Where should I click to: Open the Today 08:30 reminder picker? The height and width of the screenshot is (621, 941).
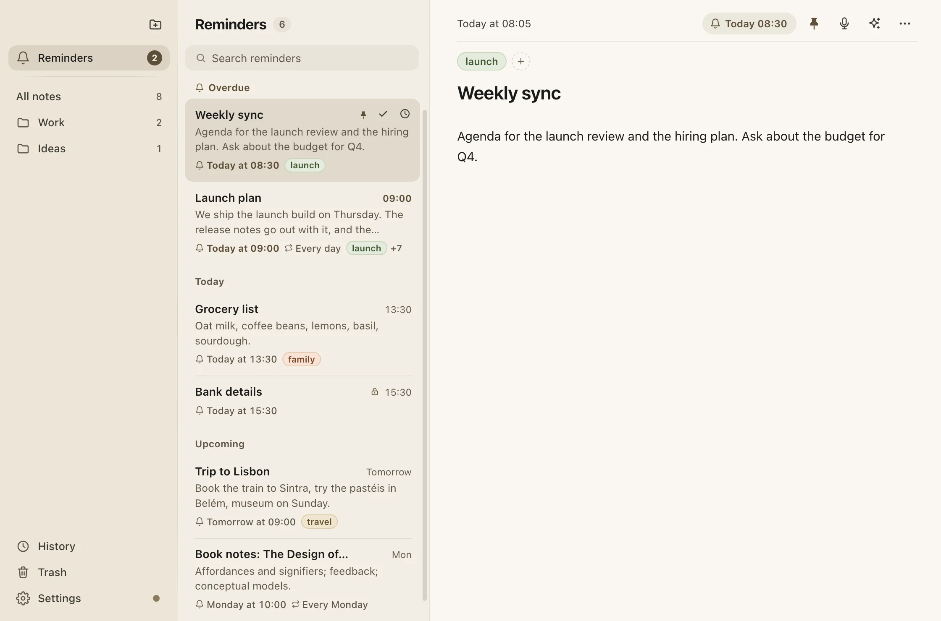pyautogui.click(x=749, y=23)
